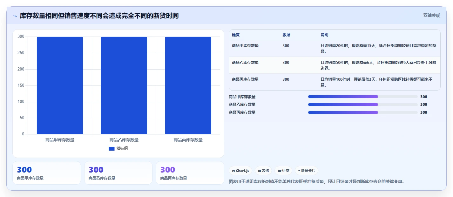Screen dimensions: 453x197
Task: Select the 数据 column header
Action: (286, 35)
